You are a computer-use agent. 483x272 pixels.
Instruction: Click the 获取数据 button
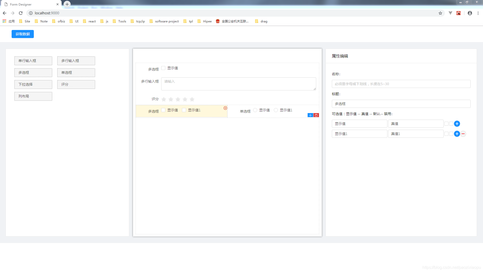coord(23,34)
